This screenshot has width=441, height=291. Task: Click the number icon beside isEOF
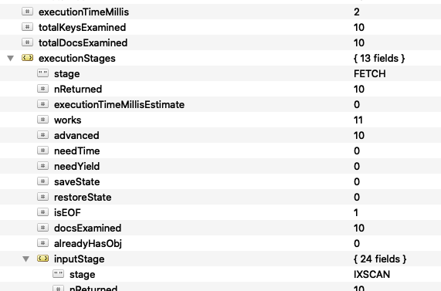coord(42,212)
